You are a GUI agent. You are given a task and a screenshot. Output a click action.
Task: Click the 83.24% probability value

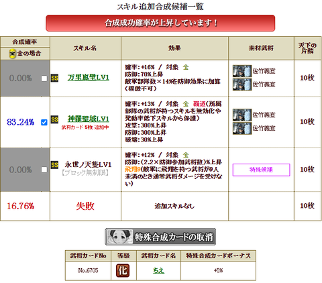21,122
